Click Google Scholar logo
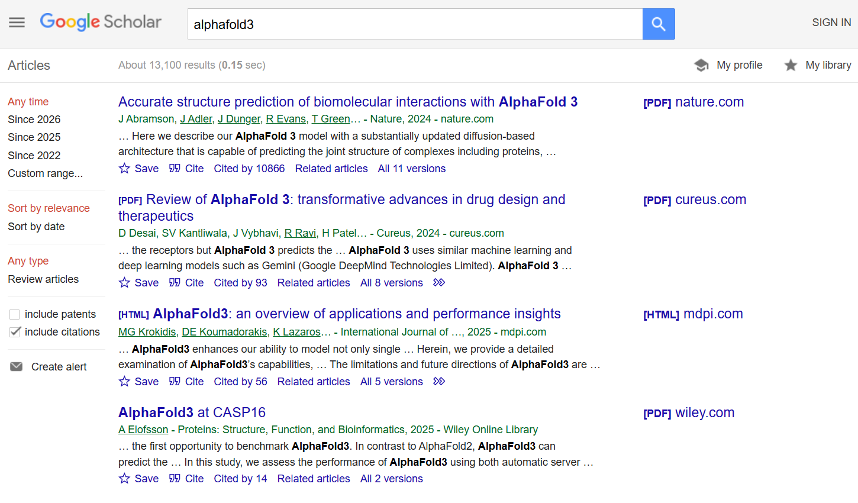The height and width of the screenshot is (503, 858). pyautogui.click(x=101, y=22)
